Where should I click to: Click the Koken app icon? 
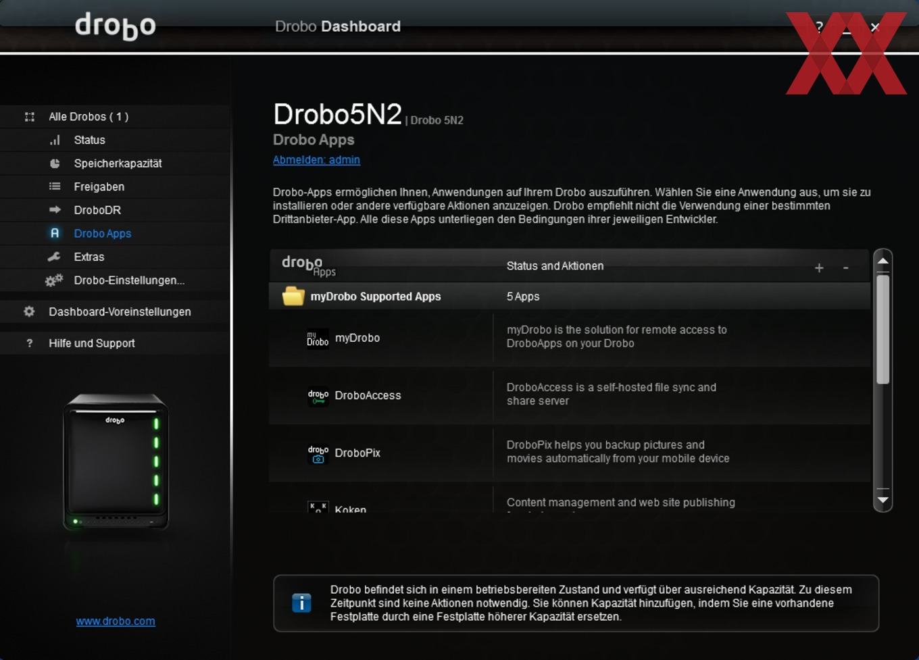pyautogui.click(x=318, y=507)
